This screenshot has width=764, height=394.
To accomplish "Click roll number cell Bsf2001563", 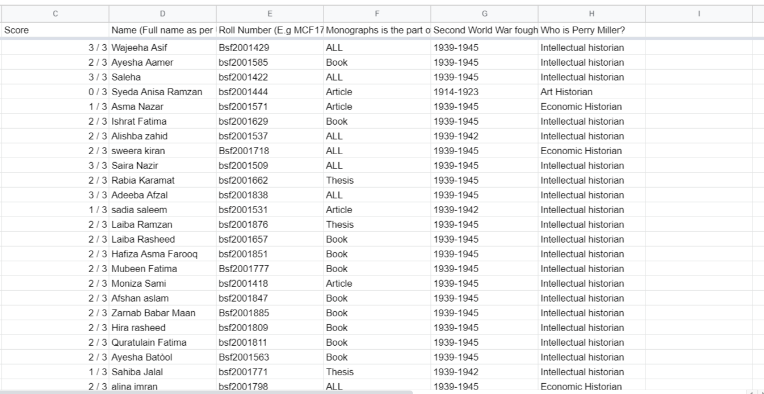I will pos(270,357).
